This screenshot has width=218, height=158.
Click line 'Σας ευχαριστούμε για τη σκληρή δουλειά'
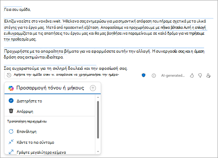[x=66, y=69]
